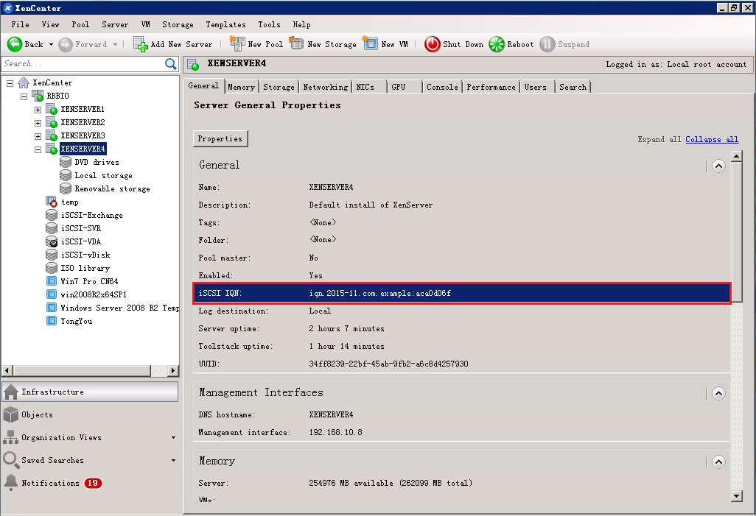Click the iSCSI-Exchange storage icon

coord(52,215)
